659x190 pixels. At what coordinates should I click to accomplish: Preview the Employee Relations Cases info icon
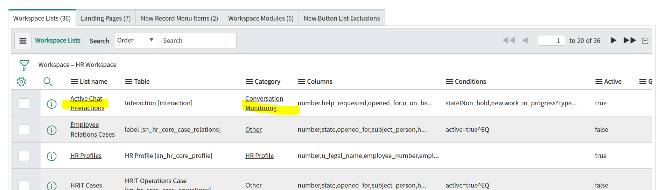tap(52, 130)
